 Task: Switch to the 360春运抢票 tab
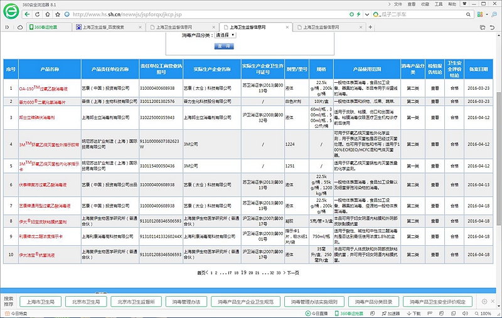point(49,27)
